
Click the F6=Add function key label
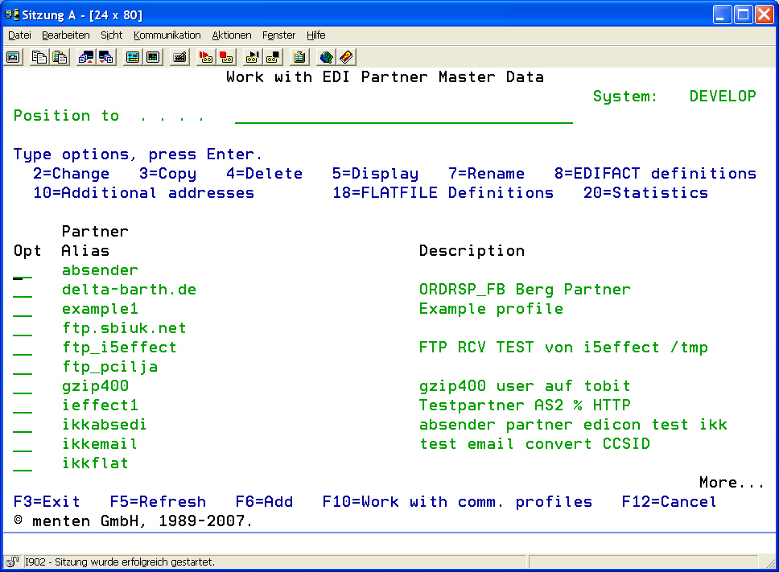pos(264,502)
